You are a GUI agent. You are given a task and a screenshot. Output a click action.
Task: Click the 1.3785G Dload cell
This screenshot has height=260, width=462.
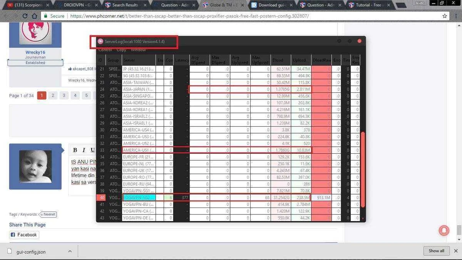[281, 89]
